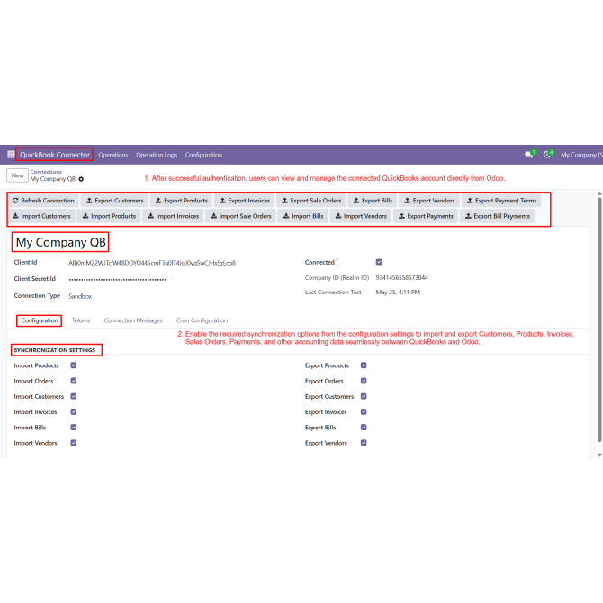This screenshot has width=603, height=603.
Task: Toggle Export Customers checkbox
Action: [364, 396]
